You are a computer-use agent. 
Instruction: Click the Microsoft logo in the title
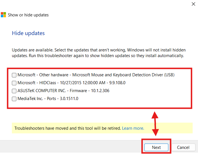click(x=3, y=15)
